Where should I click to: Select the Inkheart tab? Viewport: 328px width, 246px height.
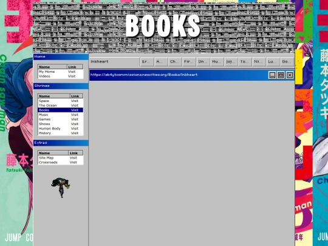pos(115,62)
